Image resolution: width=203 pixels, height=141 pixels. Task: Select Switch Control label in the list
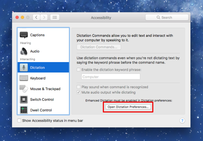coord(42,100)
